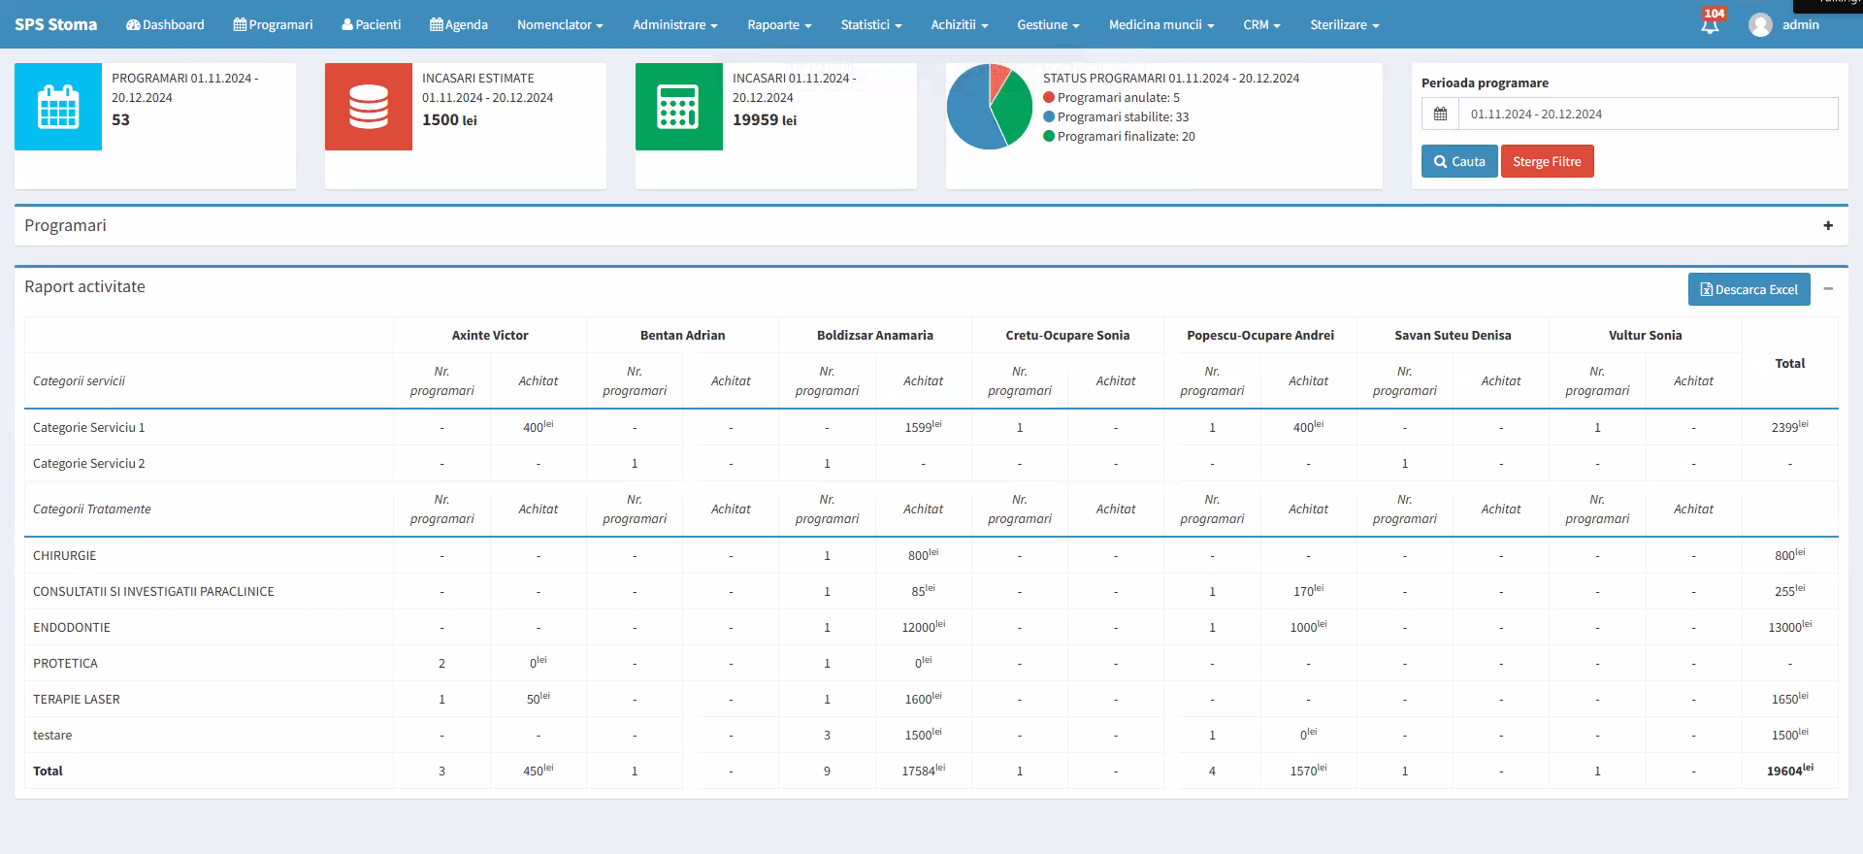Click the calendar icon beside date range

click(x=1440, y=115)
